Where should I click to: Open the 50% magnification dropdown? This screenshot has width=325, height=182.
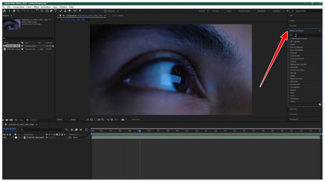pyautogui.click(x=62, y=120)
